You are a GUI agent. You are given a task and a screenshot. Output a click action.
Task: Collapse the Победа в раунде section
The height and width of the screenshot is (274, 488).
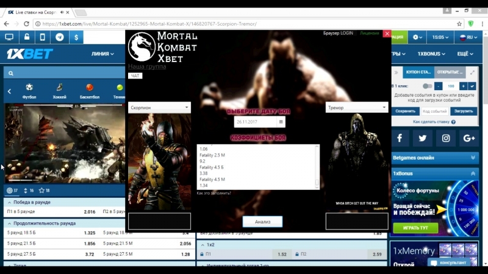(9, 202)
